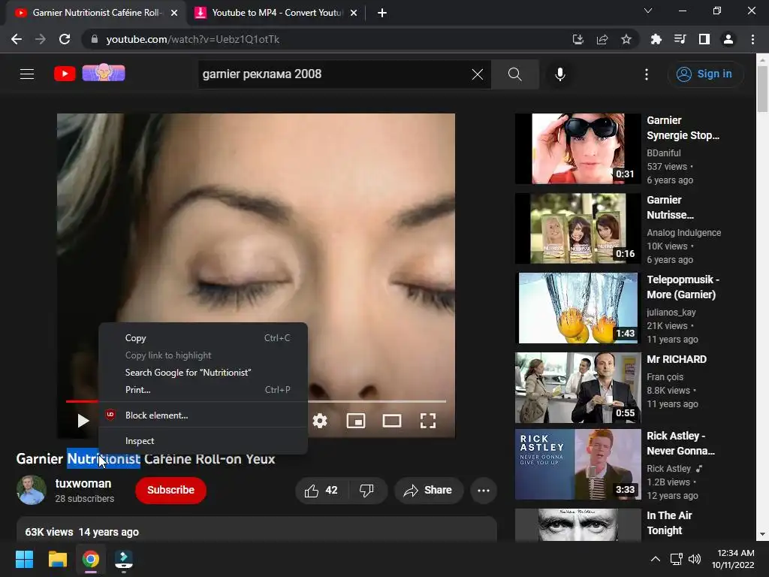
Task: Open tuxwoman channel name link
Action: (x=83, y=483)
